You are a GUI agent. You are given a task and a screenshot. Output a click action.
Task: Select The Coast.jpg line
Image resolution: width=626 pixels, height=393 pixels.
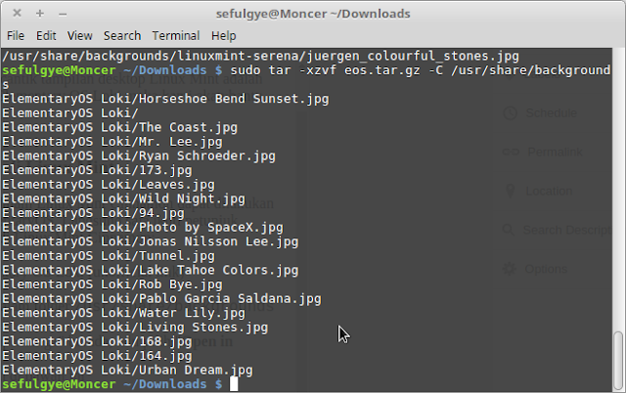pyautogui.click(x=119, y=127)
